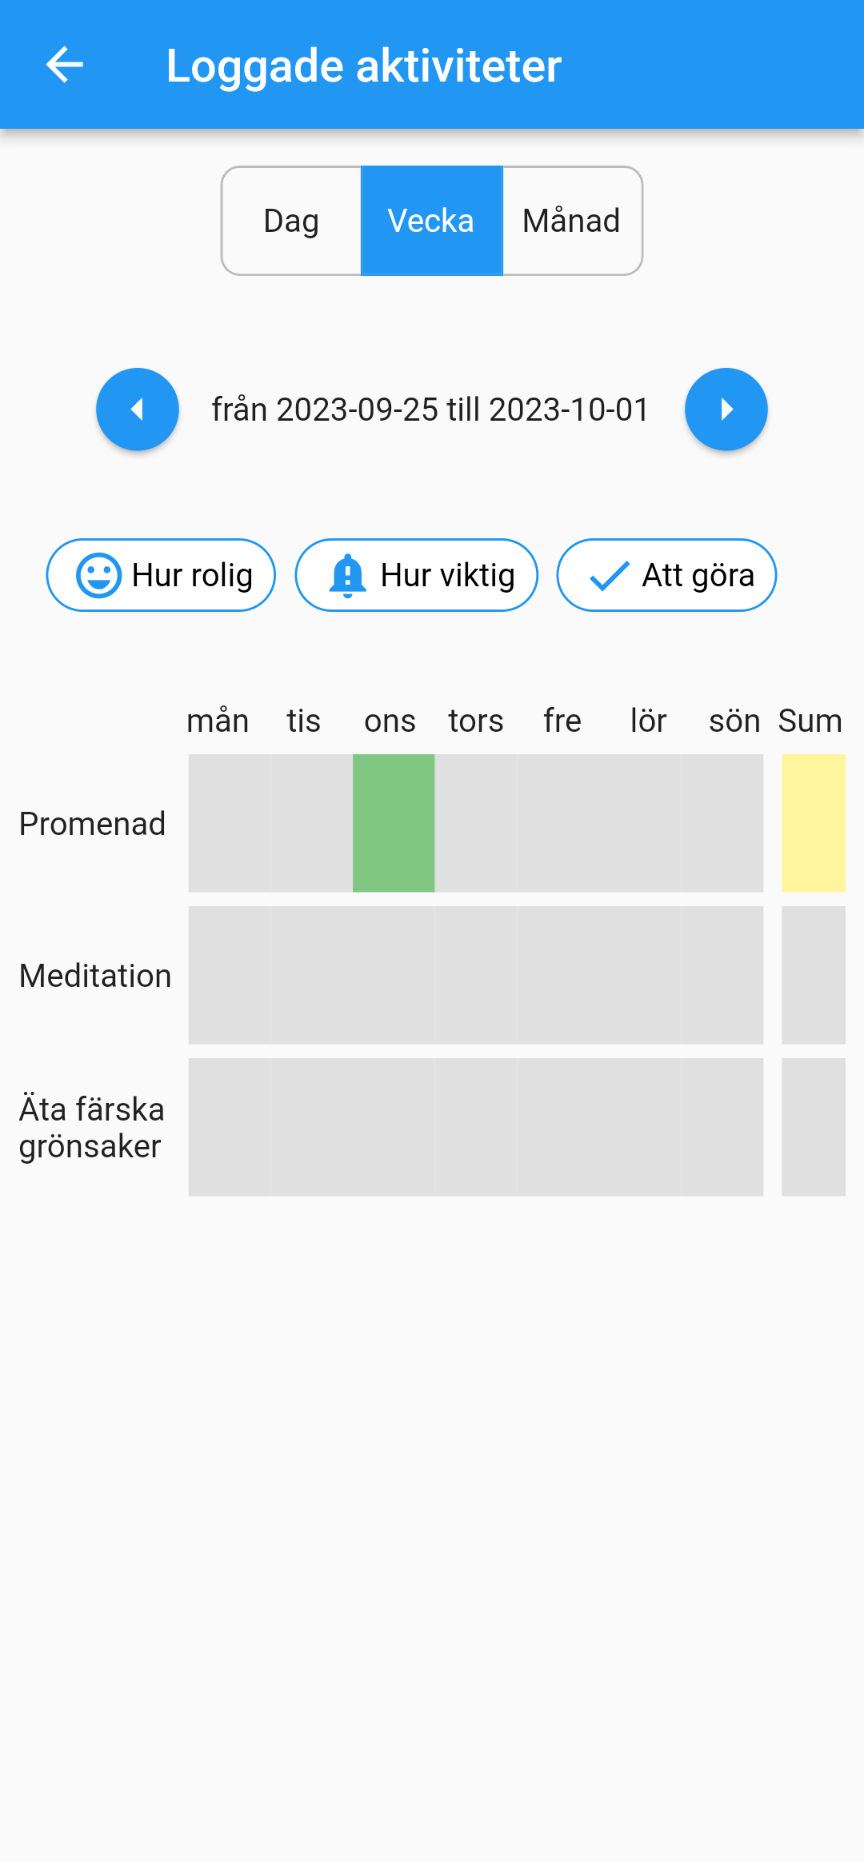Image resolution: width=864 pixels, height=1862 pixels.
Task: Click the Meditation Sum cell
Action: click(813, 975)
